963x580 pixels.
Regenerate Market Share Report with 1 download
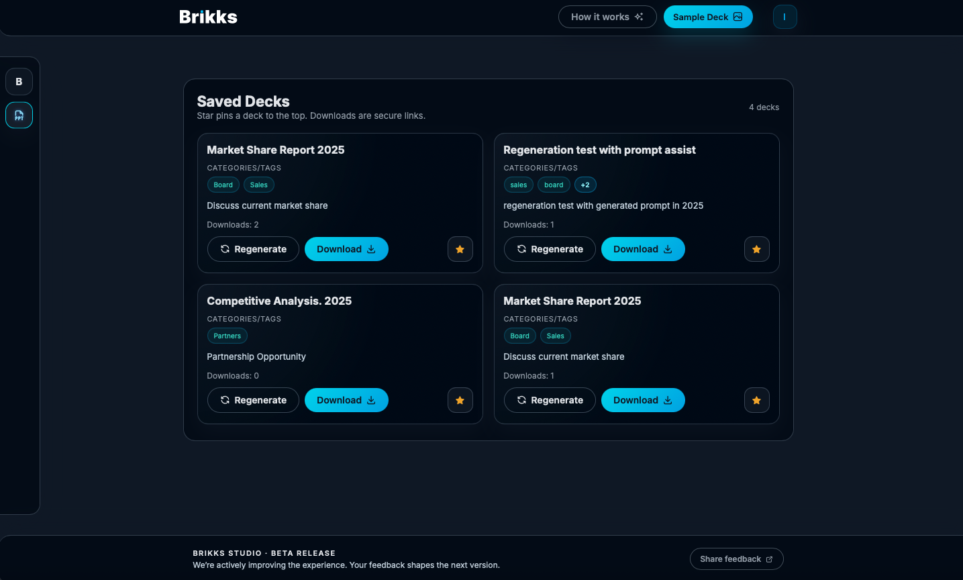pos(550,400)
